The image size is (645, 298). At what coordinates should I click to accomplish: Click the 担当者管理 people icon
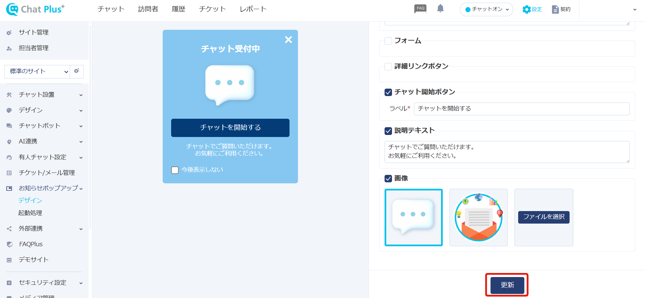coord(9,48)
